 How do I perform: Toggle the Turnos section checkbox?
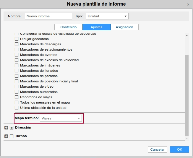click(x=12, y=136)
